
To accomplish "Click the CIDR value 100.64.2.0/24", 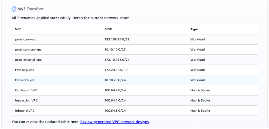I will pos(115,90).
